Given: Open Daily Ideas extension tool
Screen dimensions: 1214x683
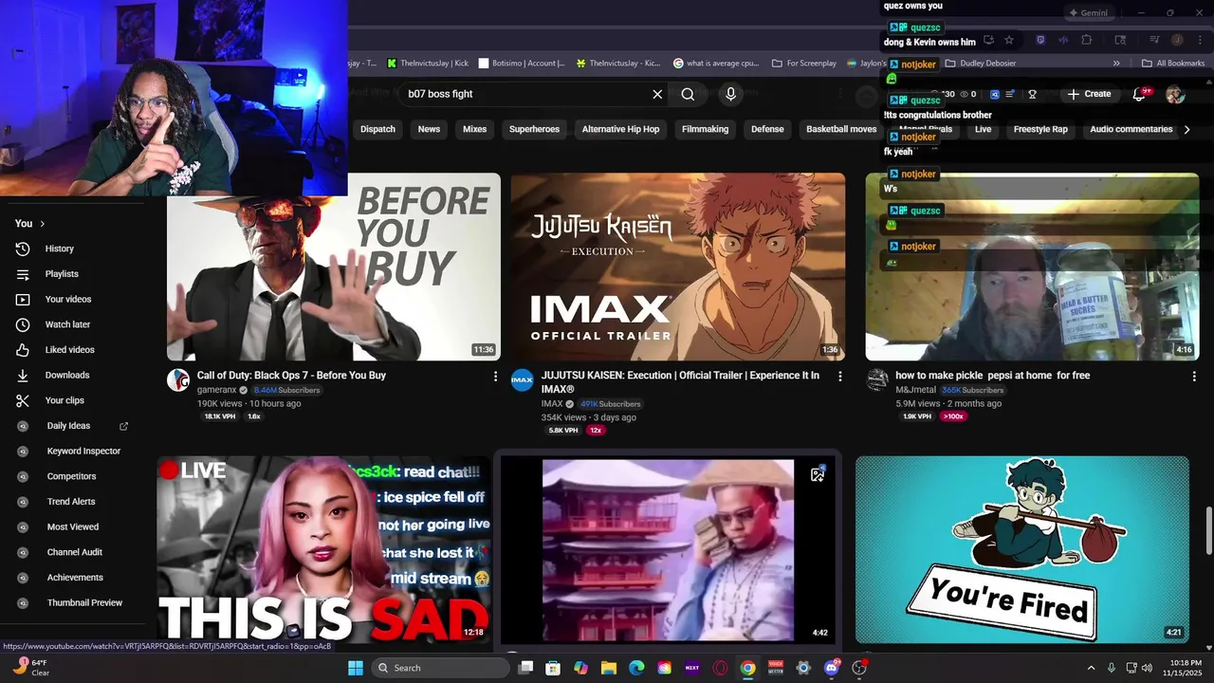Looking at the screenshot, I should tap(69, 426).
